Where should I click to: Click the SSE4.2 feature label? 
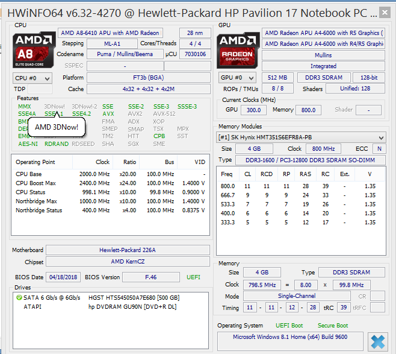(x=81, y=114)
